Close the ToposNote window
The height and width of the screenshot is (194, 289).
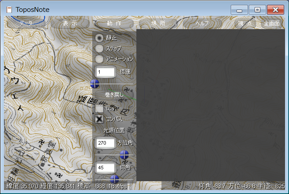pyautogui.click(x=275, y=10)
